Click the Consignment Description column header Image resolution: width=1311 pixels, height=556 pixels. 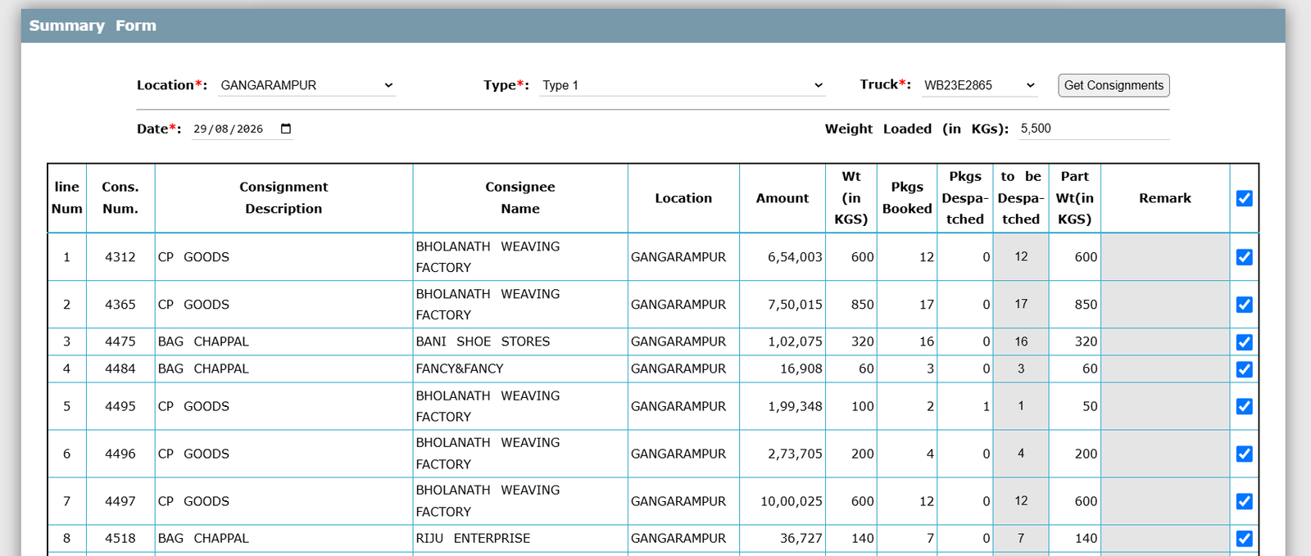pos(284,198)
